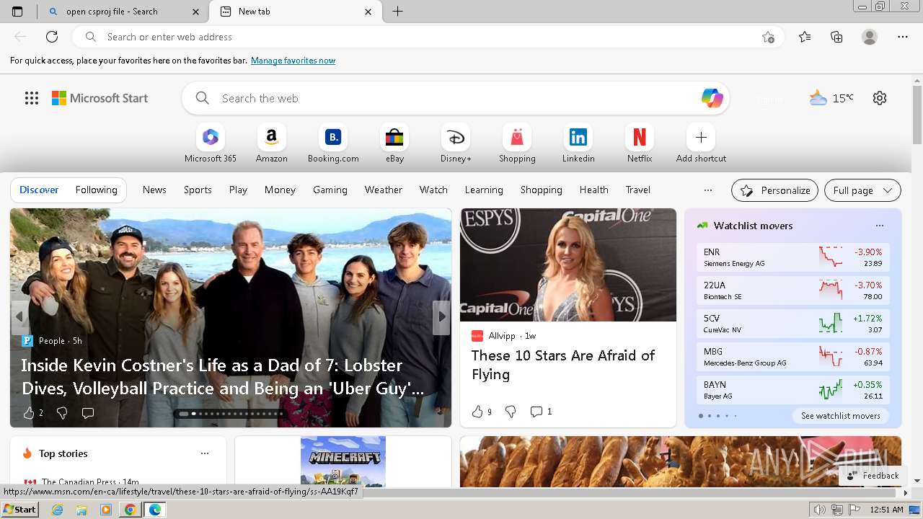This screenshot has height=519, width=923.
Task: Open the Money category
Action: (280, 190)
